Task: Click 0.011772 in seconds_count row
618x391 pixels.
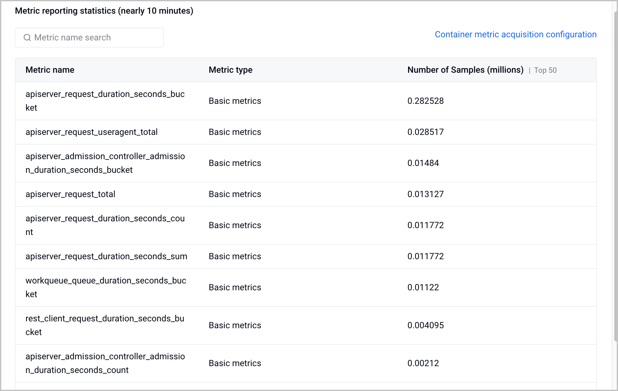Action: (x=425, y=225)
